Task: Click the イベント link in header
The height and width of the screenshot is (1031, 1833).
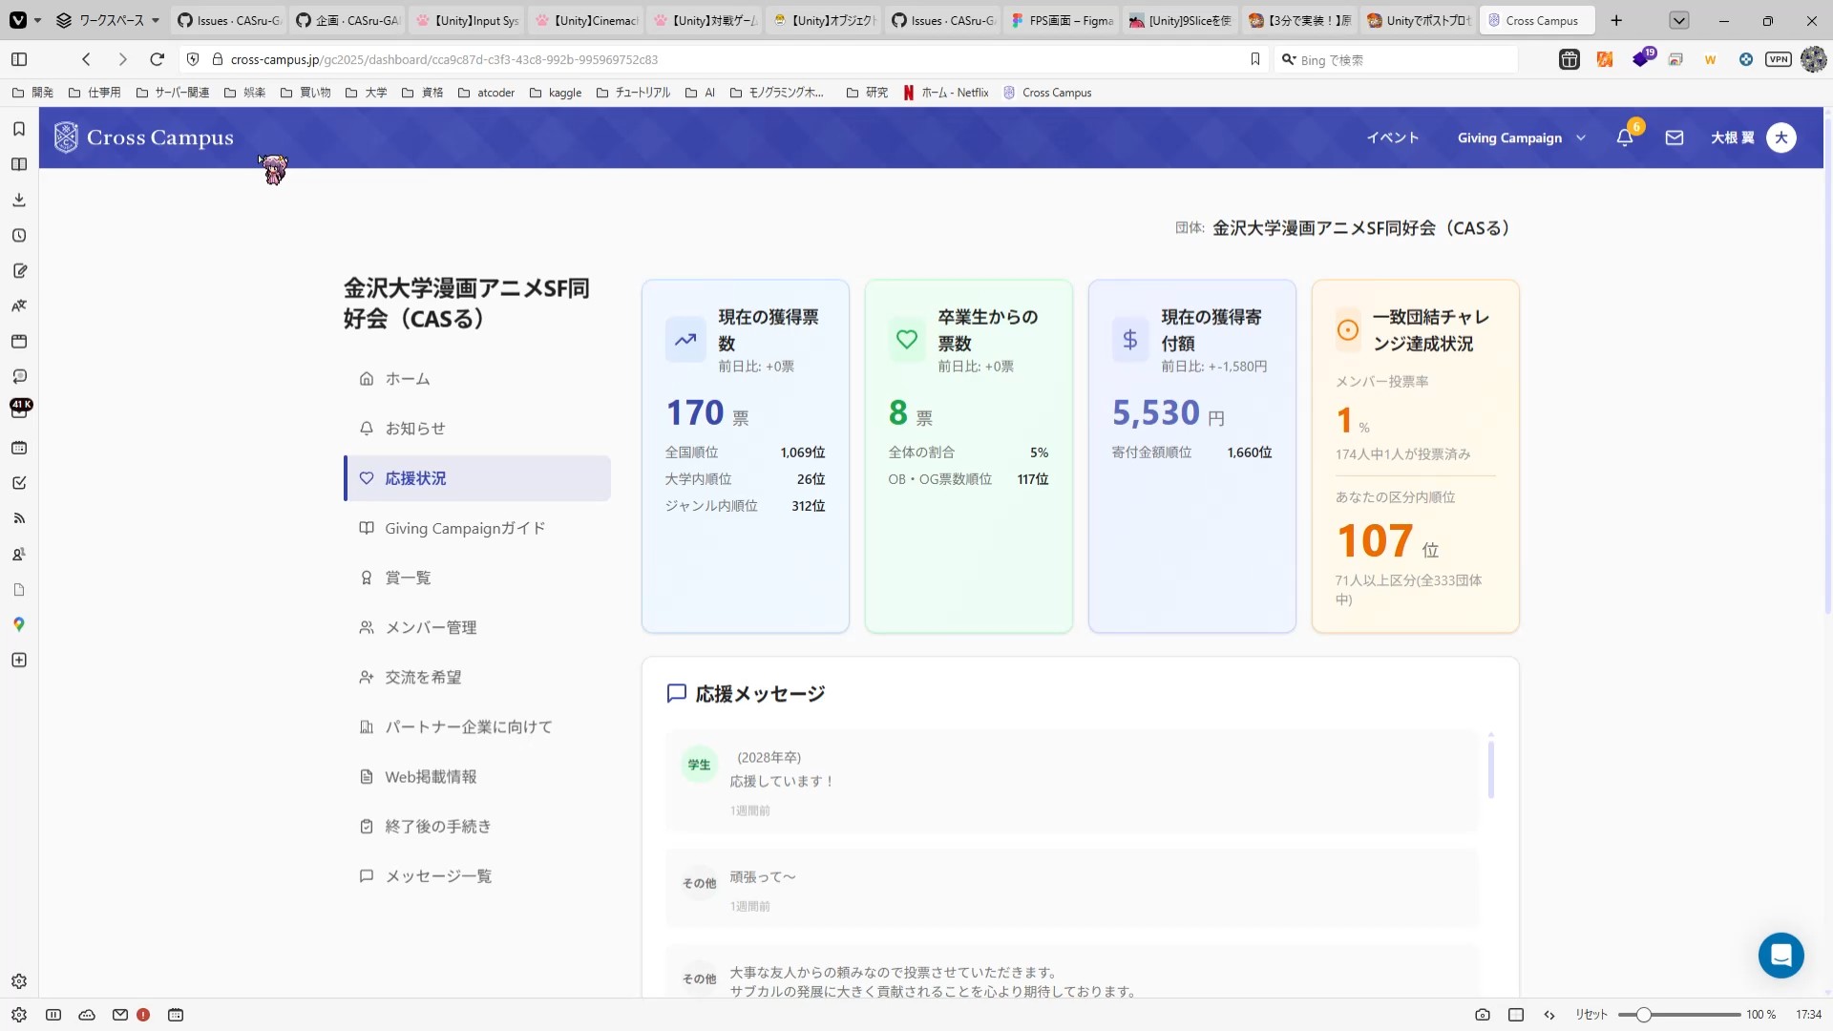Action: click(1392, 137)
